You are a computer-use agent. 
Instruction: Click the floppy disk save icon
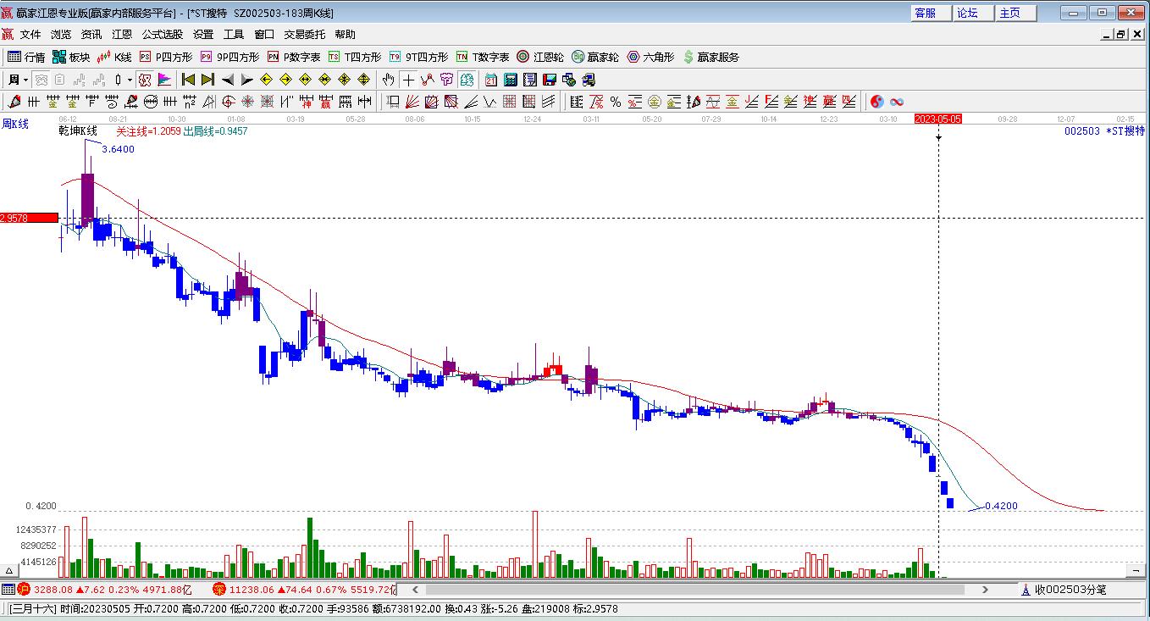click(x=549, y=80)
